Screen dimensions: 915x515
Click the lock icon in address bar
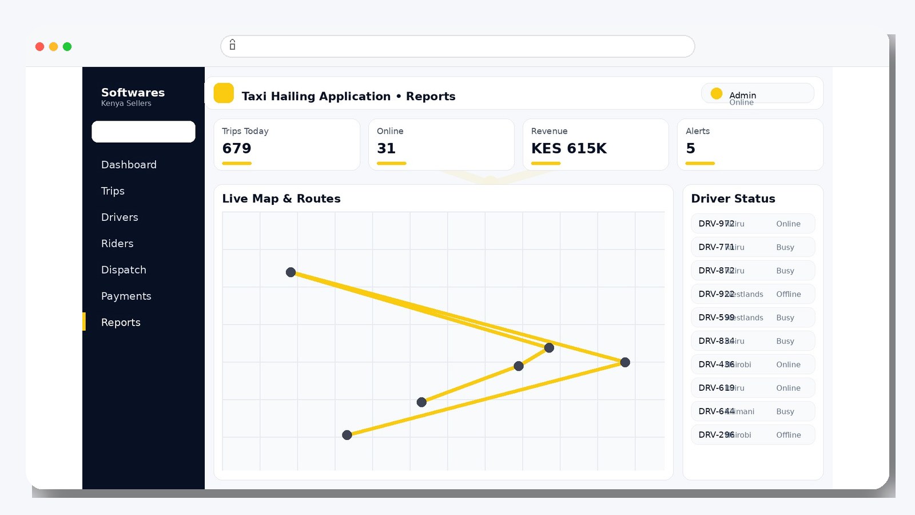point(232,45)
